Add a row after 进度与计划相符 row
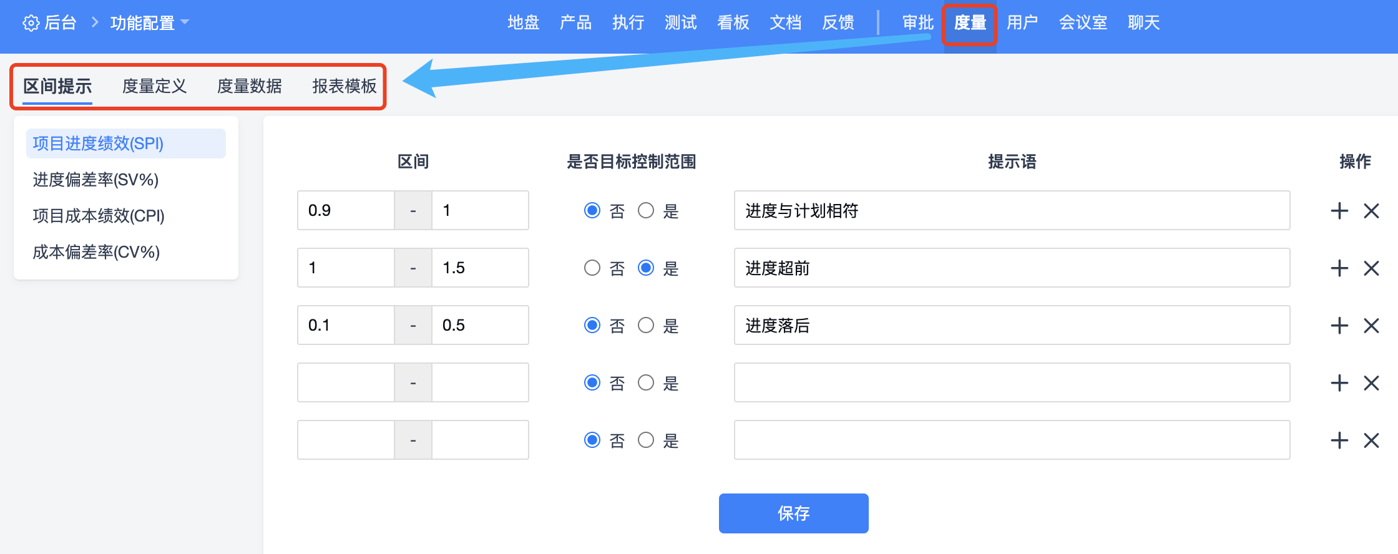Screen dimensions: 1398x554 click(1339, 211)
